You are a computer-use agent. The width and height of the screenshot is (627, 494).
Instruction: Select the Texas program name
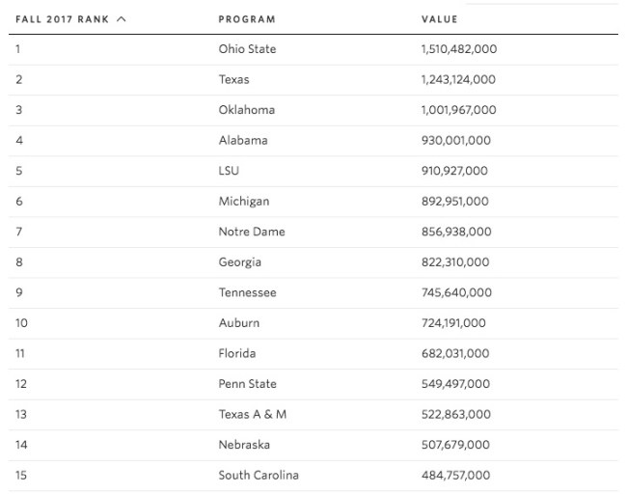coord(234,79)
